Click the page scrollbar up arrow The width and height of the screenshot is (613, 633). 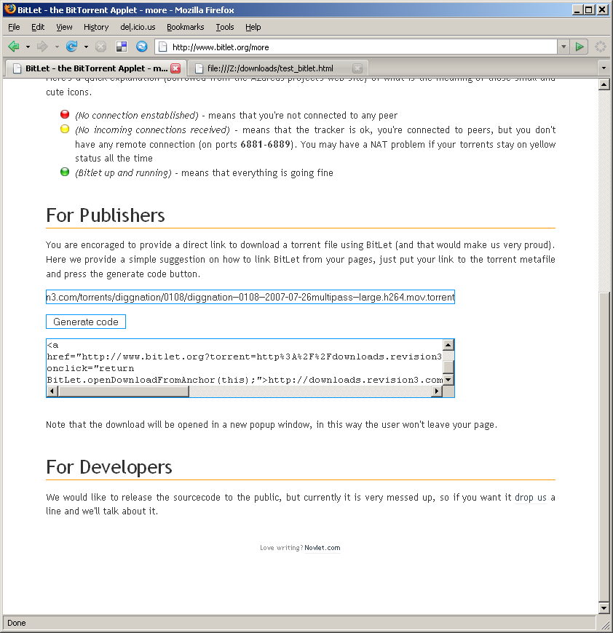[x=604, y=84]
